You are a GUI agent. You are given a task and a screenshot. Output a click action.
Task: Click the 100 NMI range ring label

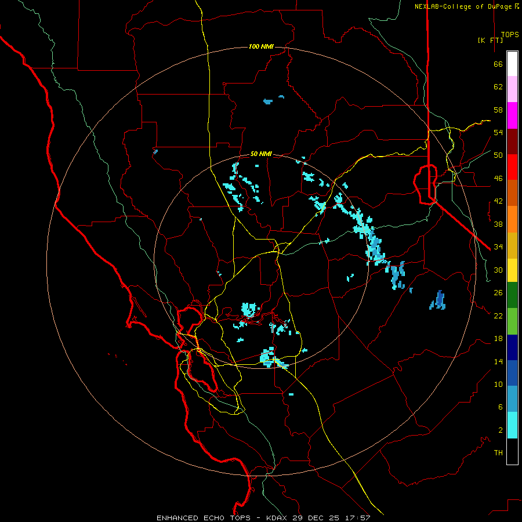click(x=261, y=46)
